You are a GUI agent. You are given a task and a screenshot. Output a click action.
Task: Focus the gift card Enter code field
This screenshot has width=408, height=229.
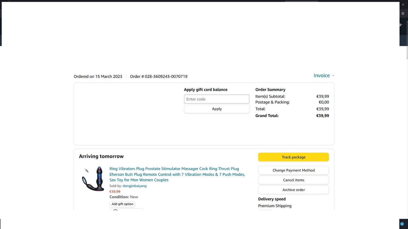[x=216, y=99]
